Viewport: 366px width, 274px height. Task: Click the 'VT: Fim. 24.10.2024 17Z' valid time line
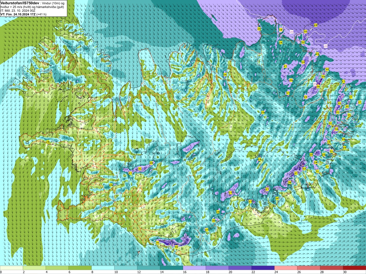click(18, 14)
